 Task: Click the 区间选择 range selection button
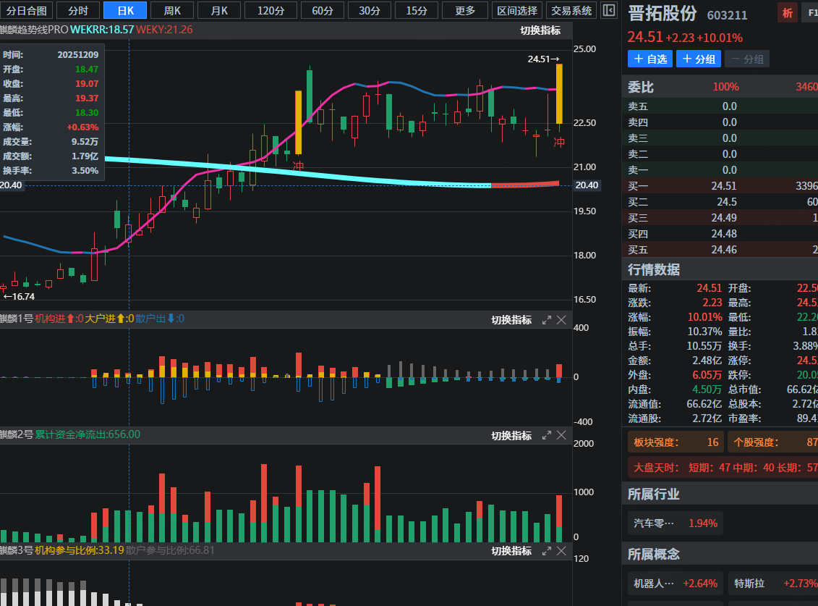coord(518,10)
